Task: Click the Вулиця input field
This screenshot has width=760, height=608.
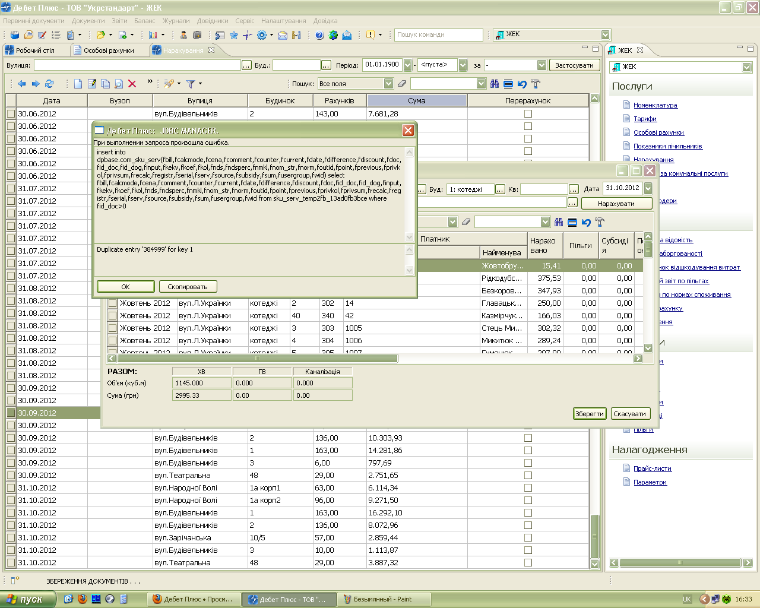Action: click(138, 65)
